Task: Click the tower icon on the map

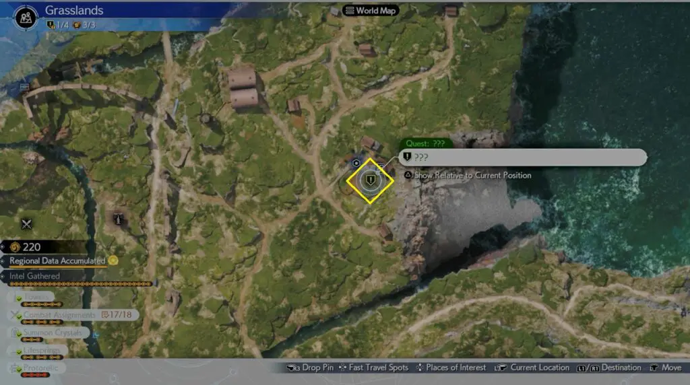Action: click(x=119, y=218)
